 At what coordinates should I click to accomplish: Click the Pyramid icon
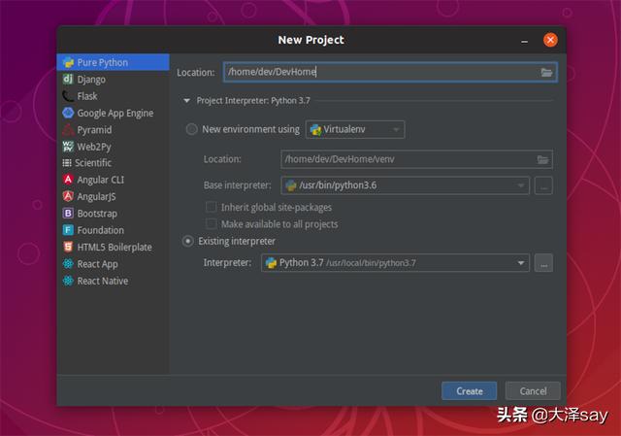coord(68,129)
